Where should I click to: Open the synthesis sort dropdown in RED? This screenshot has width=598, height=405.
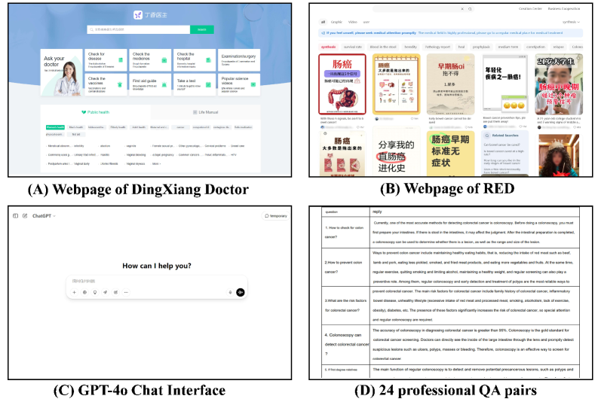tap(571, 22)
